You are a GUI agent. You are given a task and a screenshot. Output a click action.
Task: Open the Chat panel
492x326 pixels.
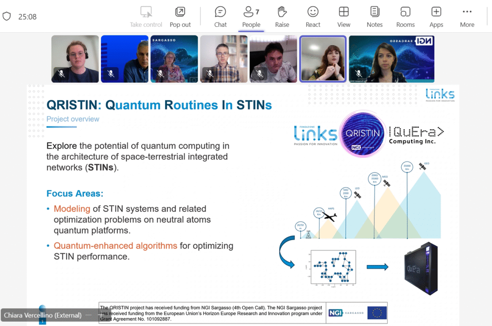221,17
